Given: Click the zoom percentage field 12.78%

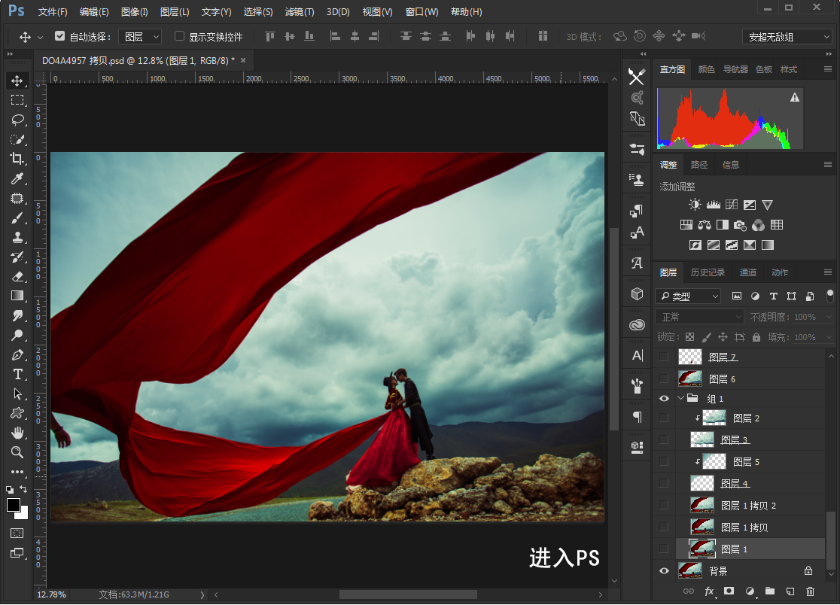Looking at the screenshot, I should (51, 594).
